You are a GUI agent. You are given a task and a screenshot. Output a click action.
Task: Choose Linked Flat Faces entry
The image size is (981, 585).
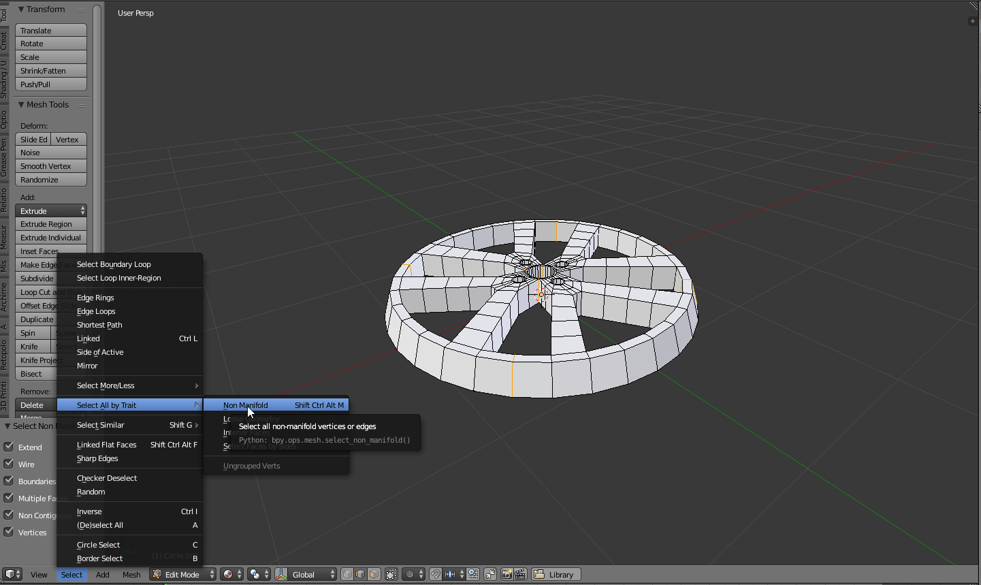(129, 445)
